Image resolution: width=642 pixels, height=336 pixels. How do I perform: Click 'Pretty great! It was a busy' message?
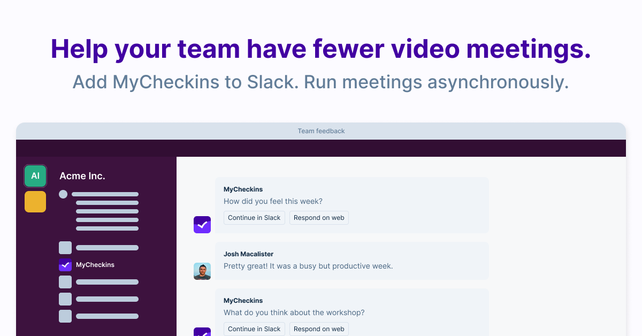click(x=308, y=266)
